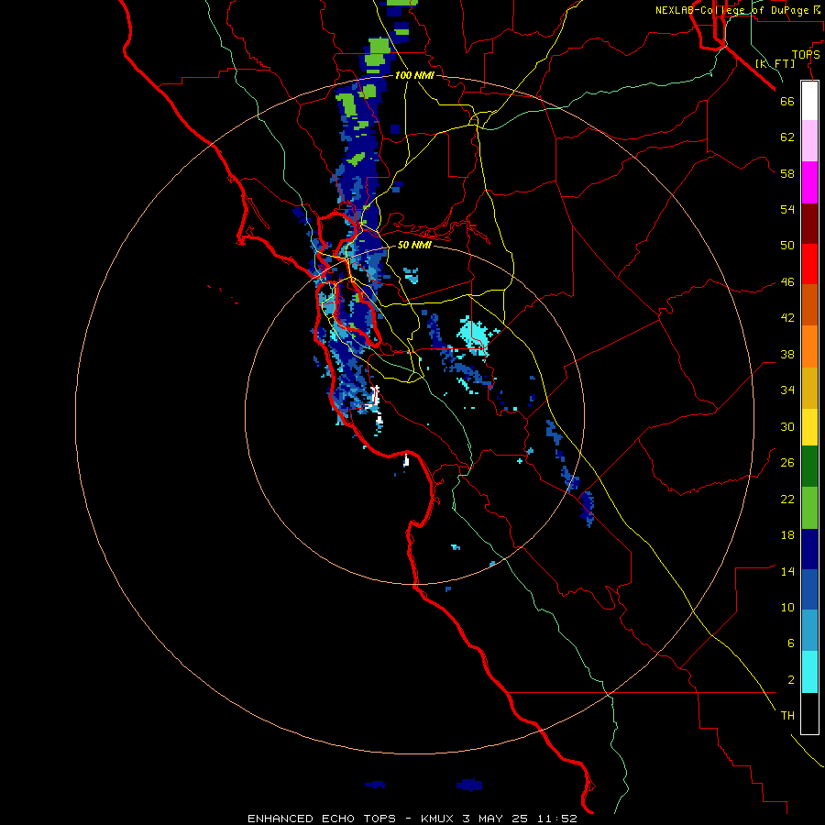825x825 pixels.
Task: Click the 6 legend scale value
Action: pos(791,643)
